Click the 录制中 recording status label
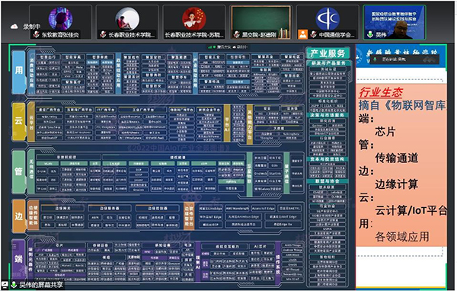Screen dimensions: 457x291 [x=31, y=27]
